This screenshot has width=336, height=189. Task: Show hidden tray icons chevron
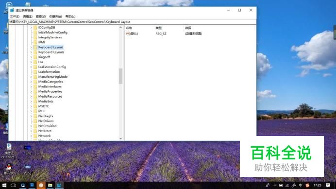click(x=275, y=185)
